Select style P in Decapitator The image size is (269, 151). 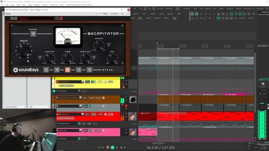tap(89, 70)
